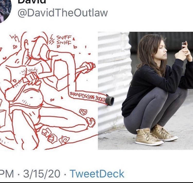Click the display name David
This screenshot has height=183, width=193.
pyautogui.click(x=32, y=2)
